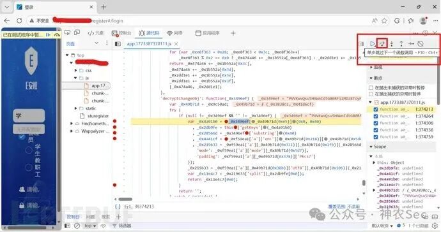Image resolution: width=441 pixels, height=232 pixels.
Task: Create a live expression eye icon
Action: (104, 226)
